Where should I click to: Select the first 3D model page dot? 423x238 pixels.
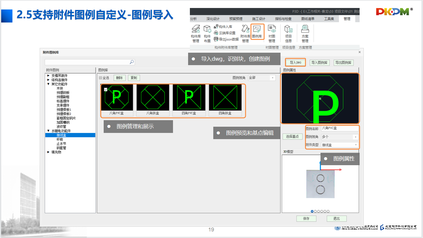312,211
